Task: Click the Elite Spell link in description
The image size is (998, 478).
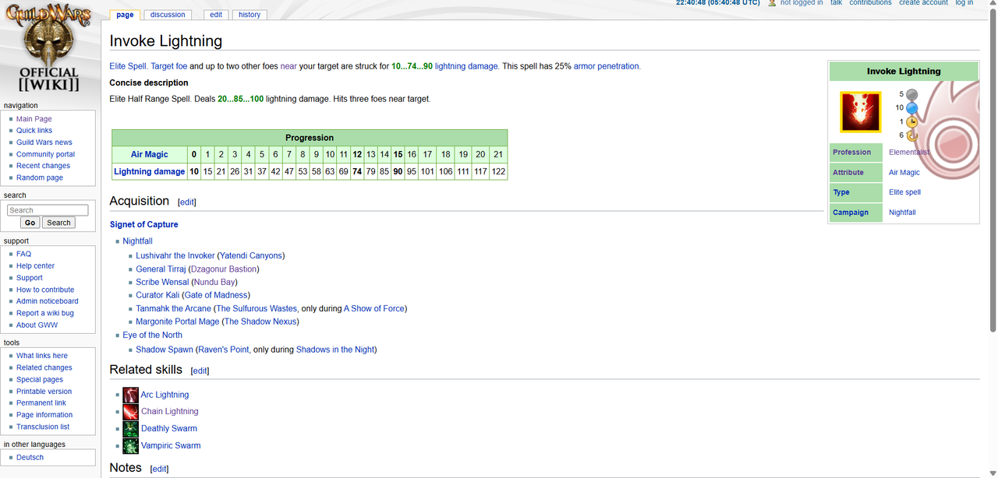Action: coord(128,66)
